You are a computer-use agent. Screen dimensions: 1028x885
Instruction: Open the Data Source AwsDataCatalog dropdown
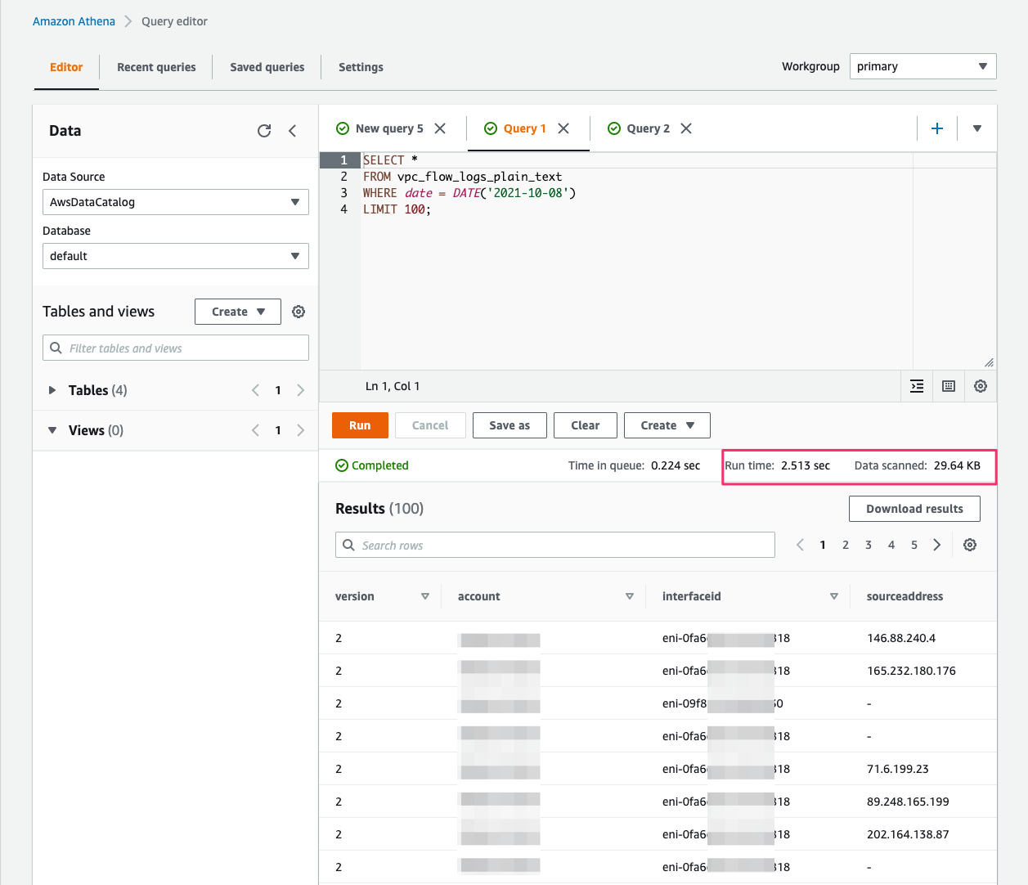[176, 202]
